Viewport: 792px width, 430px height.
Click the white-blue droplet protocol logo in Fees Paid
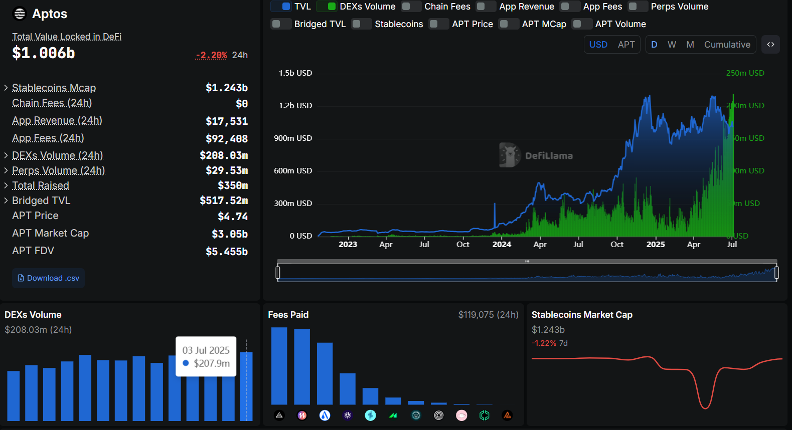pos(325,415)
